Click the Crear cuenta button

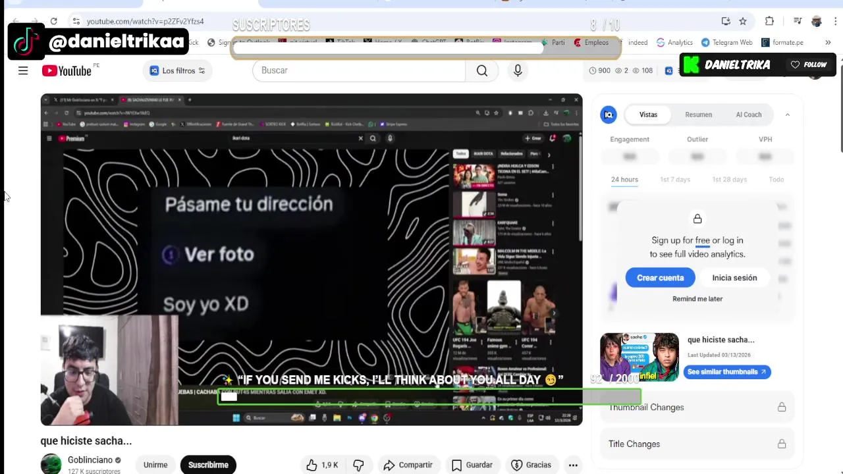tap(661, 278)
